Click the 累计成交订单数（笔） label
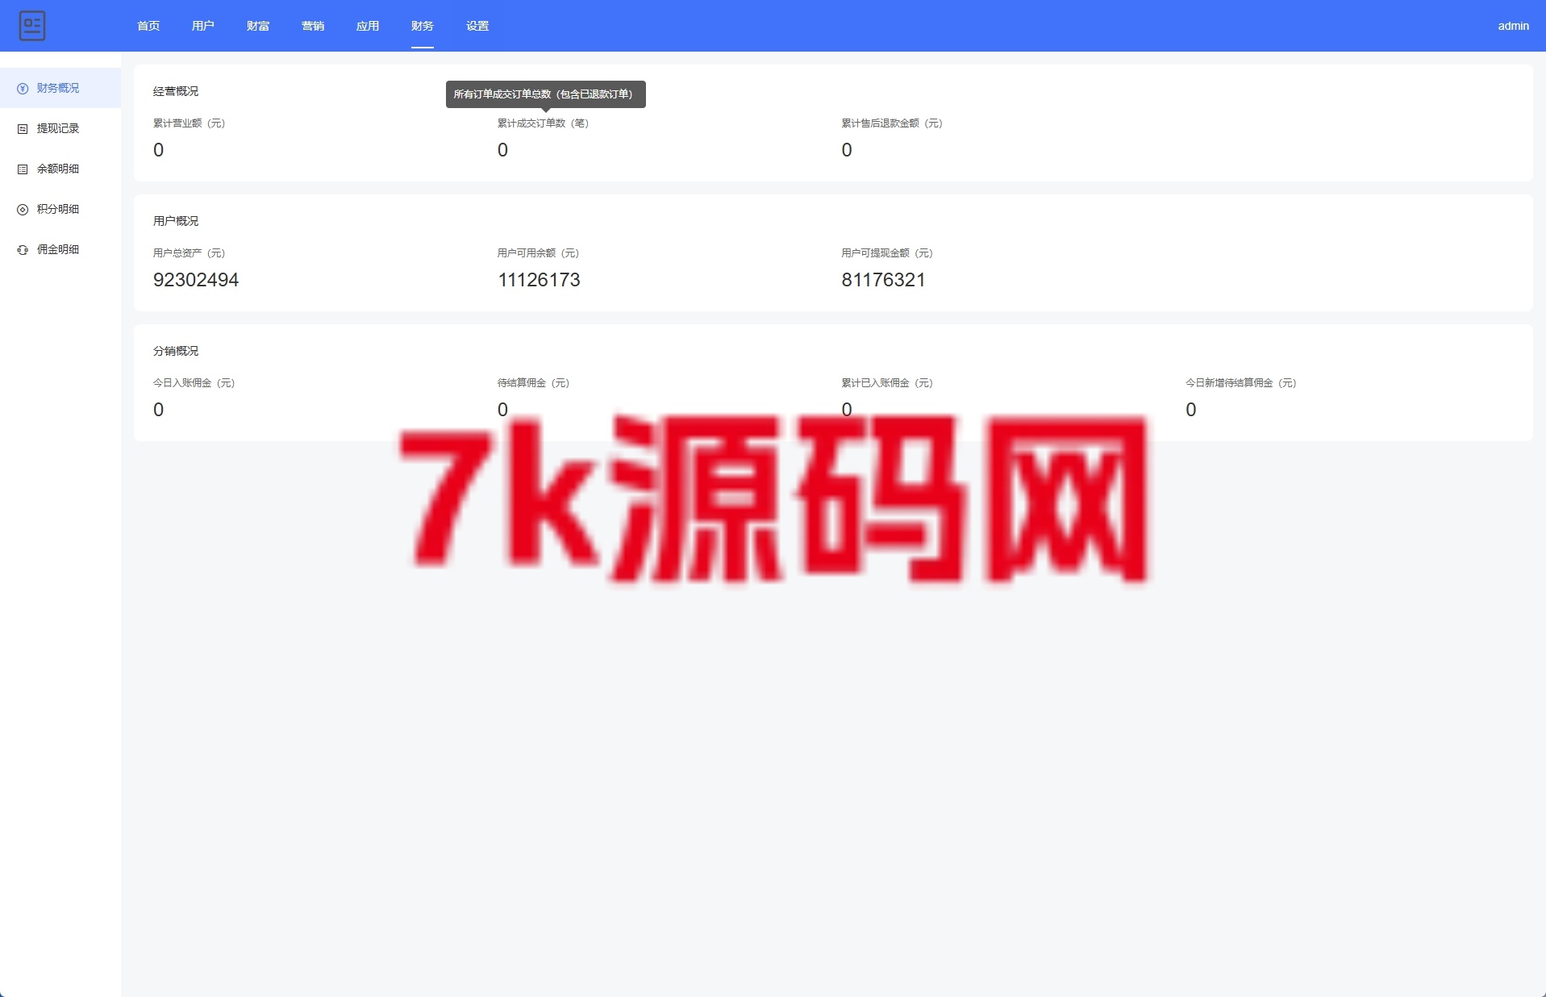 pos(544,123)
